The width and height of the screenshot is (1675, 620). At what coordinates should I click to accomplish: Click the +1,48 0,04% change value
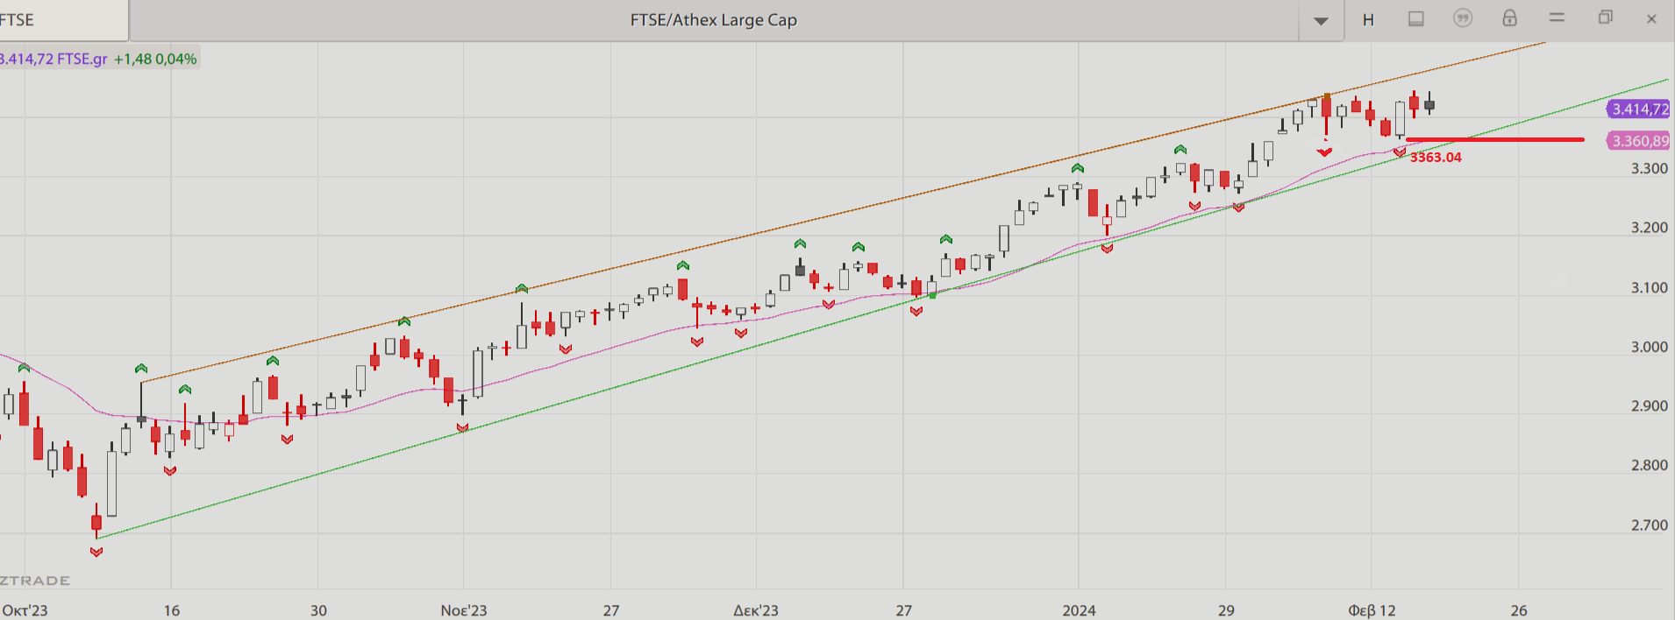point(155,59)
